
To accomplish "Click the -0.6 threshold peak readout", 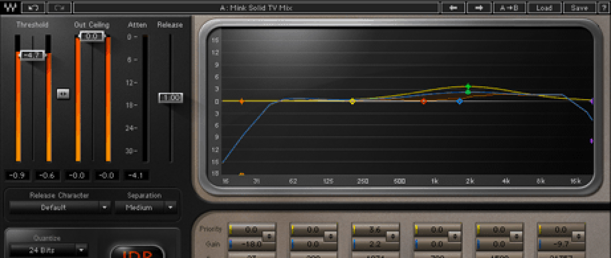I will pos(47,175).
